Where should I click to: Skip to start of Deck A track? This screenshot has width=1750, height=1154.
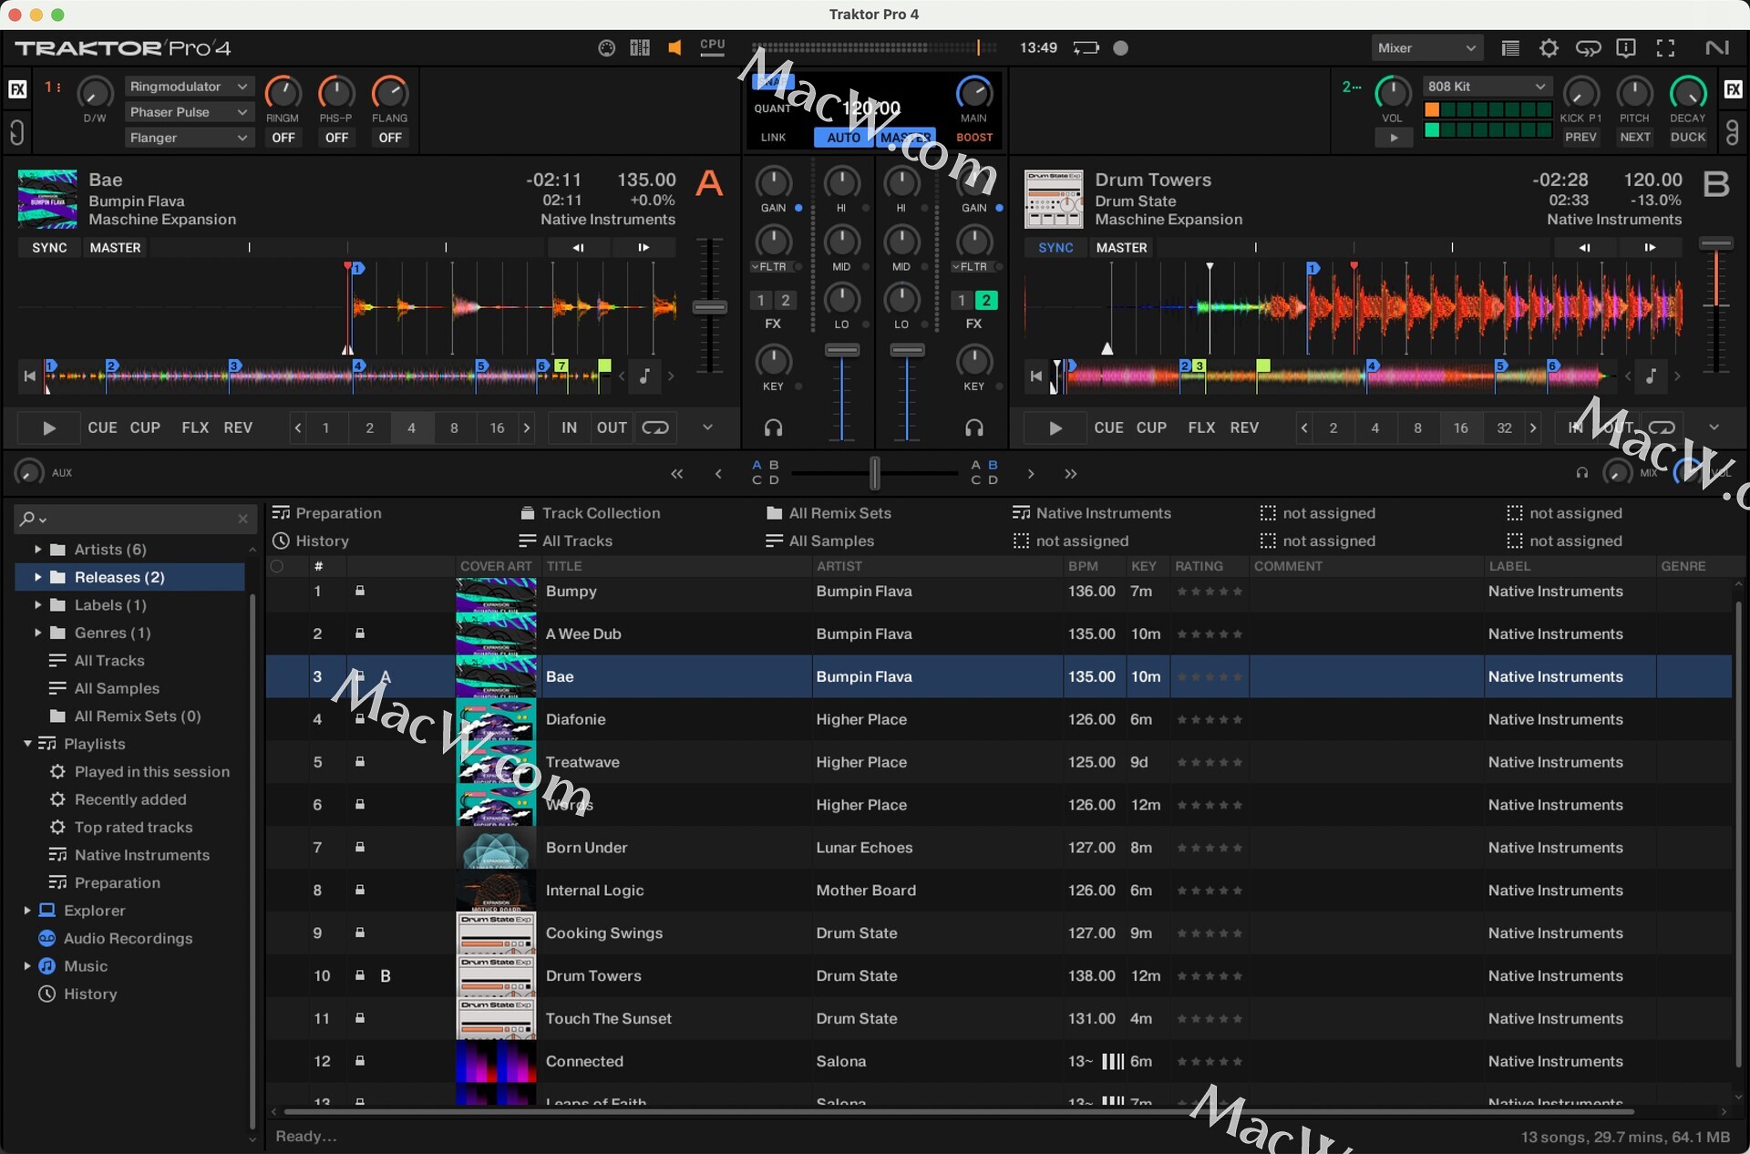(x=29, y=376)
